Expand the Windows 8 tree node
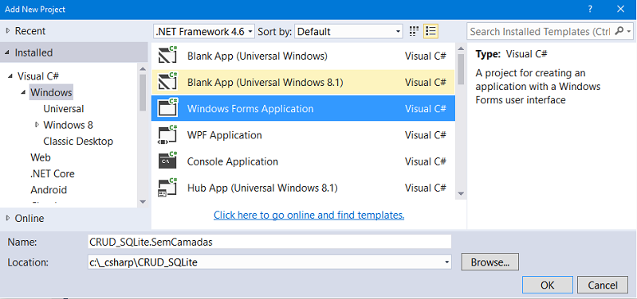637x299 pixels. 37,125
